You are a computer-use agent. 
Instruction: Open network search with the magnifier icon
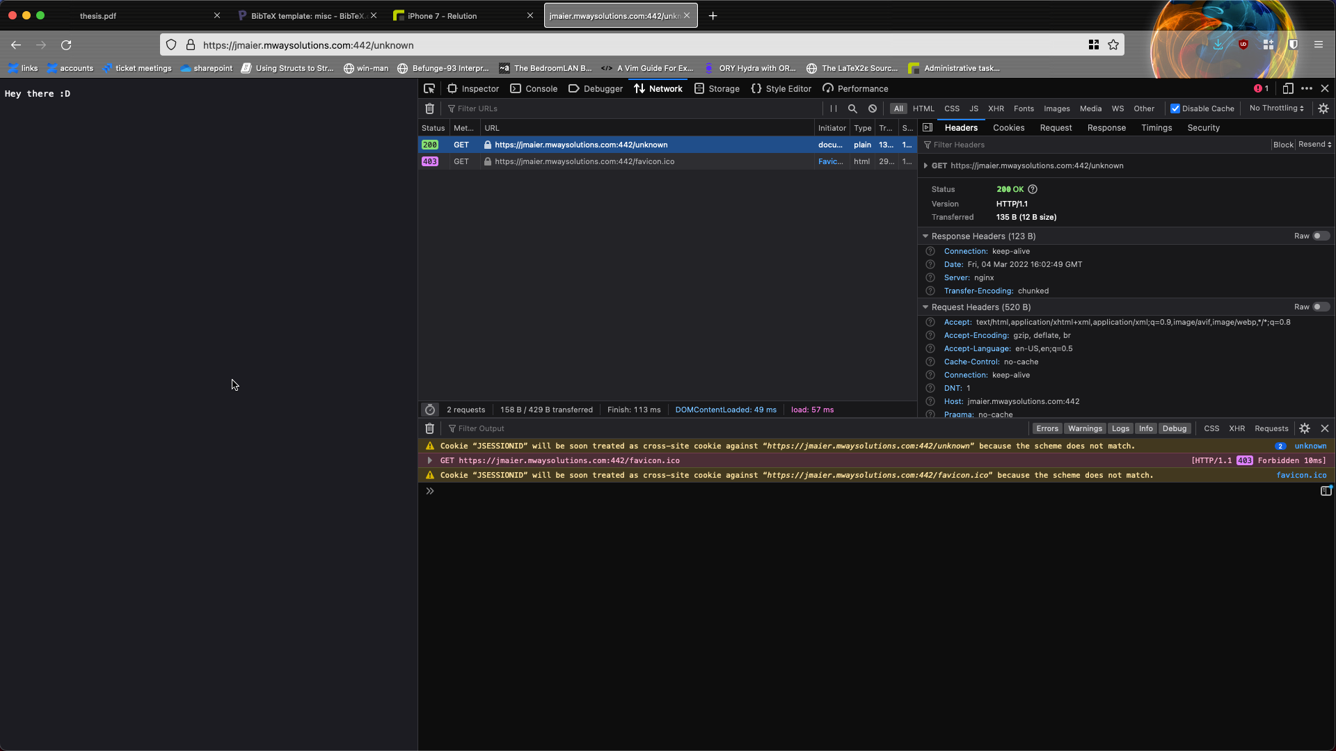pyautogui.click(x=852, y=108)
